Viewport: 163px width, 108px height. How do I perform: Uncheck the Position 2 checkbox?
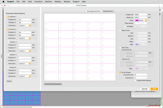[x=8, y=29]
